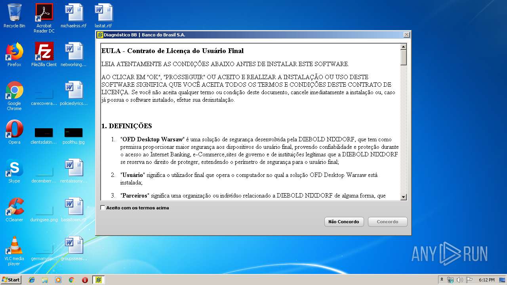Image resolution: width=507 pixels, height=285 pixels.
Task: Select the michaelrss.rtf desktop file
Action: 74,16
